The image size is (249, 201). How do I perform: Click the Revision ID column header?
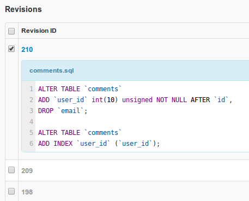coord(39,31)
